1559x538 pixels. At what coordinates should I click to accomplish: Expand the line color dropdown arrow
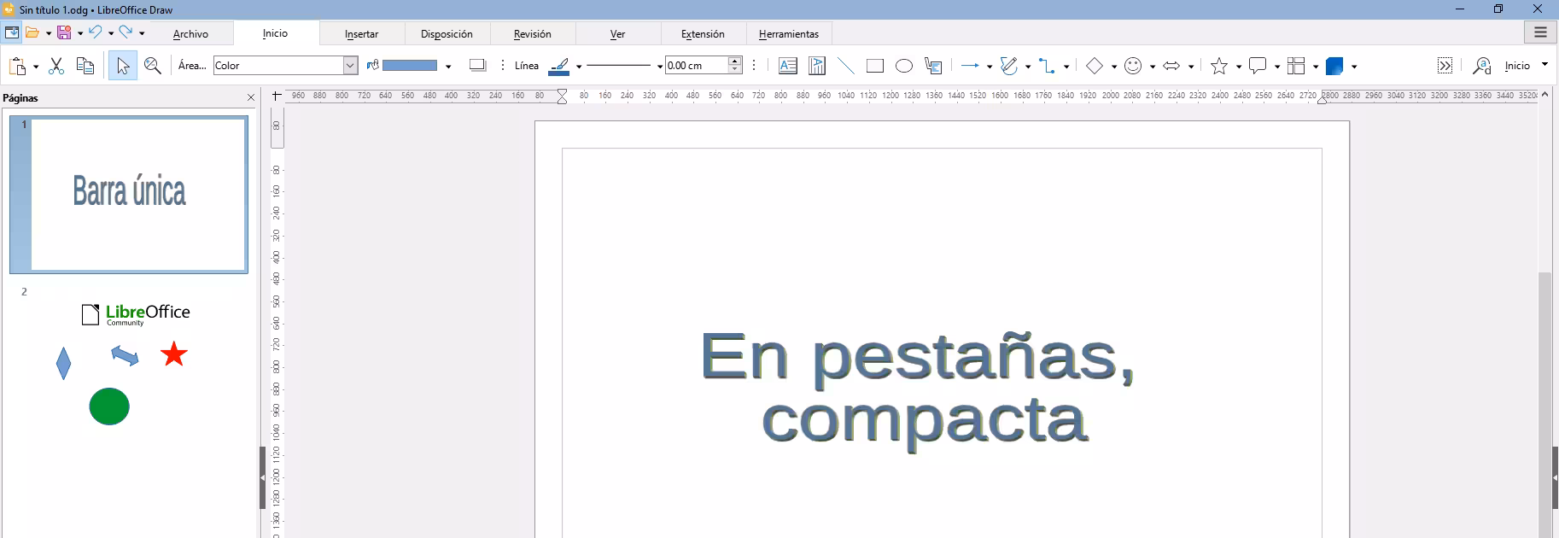579,67
